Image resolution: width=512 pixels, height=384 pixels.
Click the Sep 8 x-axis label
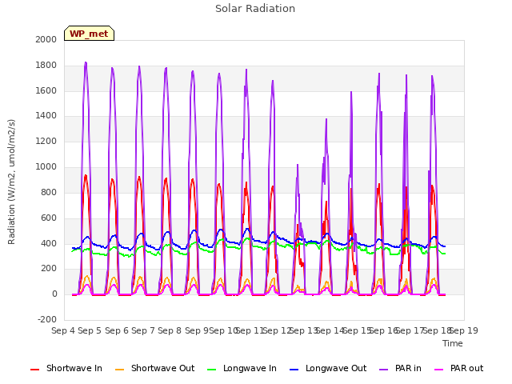pos(170,330)
